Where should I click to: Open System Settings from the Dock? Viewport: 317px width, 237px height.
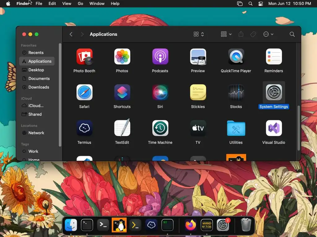[x=223, y=225]
